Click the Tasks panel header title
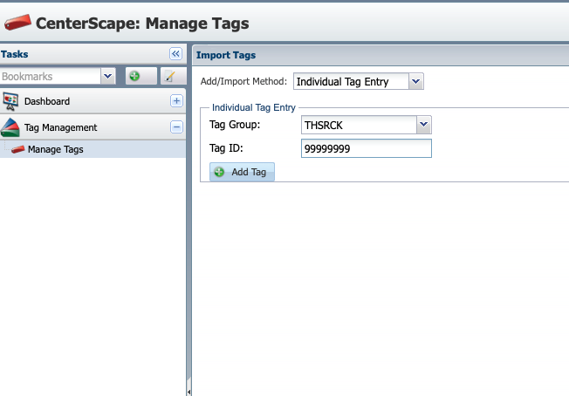Screen dimensions: 569x396 15,54
